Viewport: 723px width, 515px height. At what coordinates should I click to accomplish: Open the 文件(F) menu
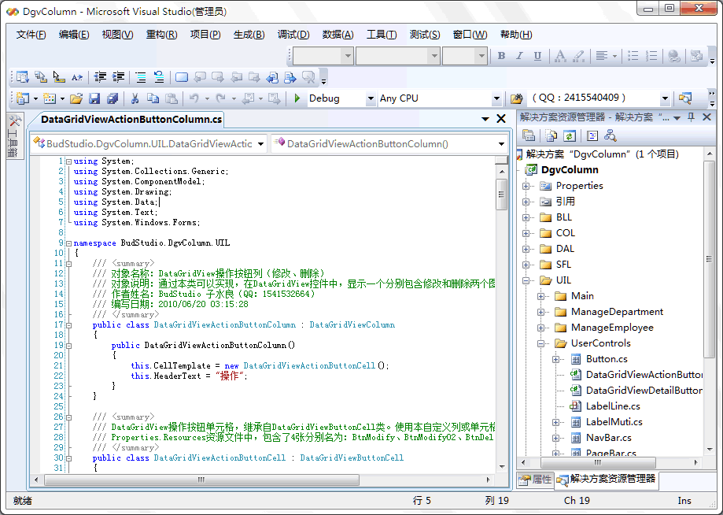coord(31,35)
